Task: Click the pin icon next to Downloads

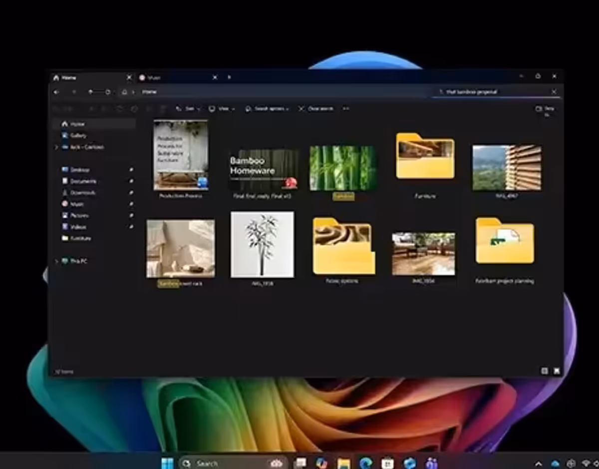Action: (x=131, y=193)
